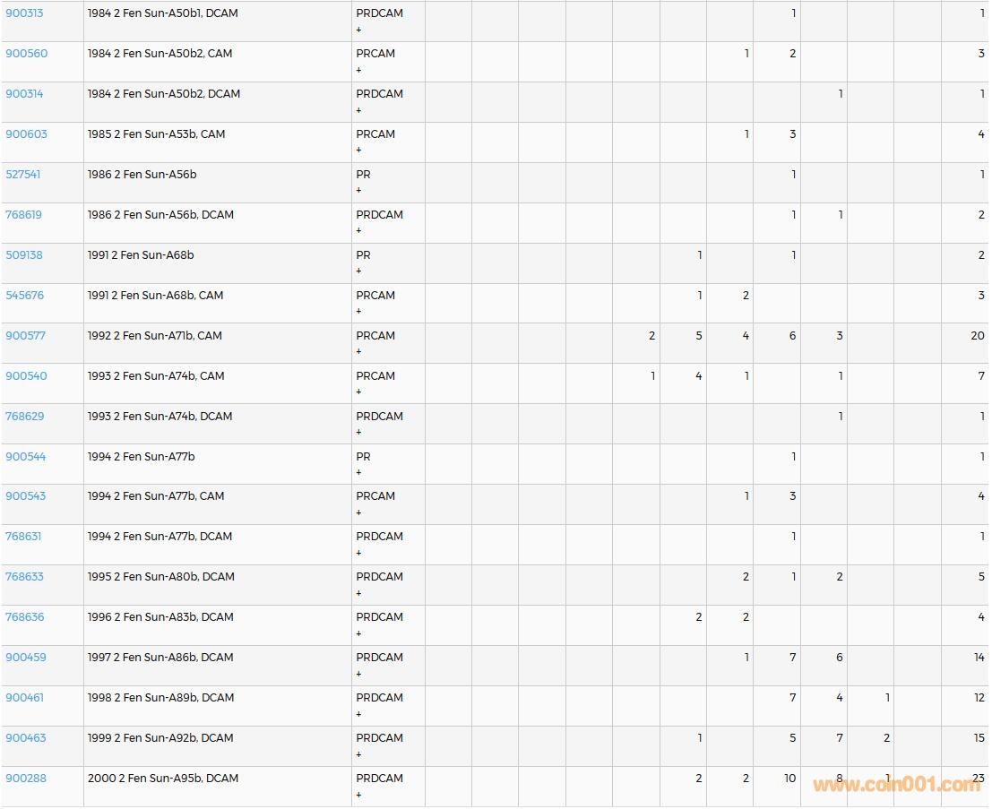992x809 pixels.
Task: Expand plus under PRDCAM for 1999 Sun-A92b
Action: pyautogui.click(x=359, y=754)
